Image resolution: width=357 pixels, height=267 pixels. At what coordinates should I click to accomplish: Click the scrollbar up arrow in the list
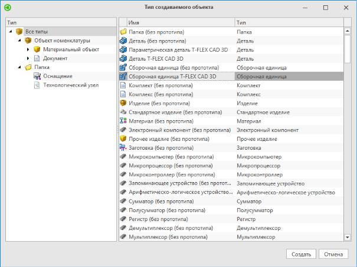pos(347,31)
